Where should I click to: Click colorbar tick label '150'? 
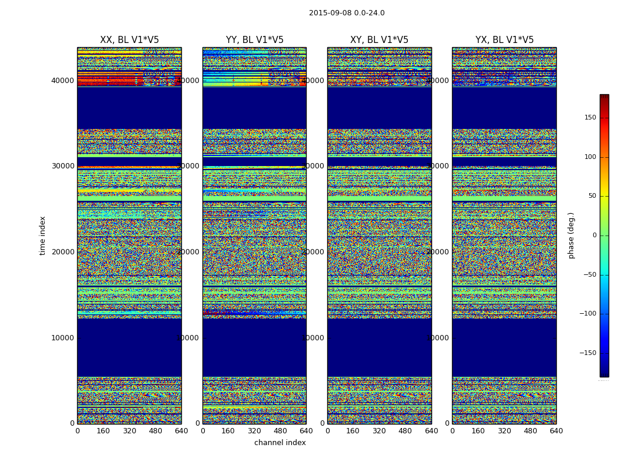pyautogui.click(x=590, y=118)
